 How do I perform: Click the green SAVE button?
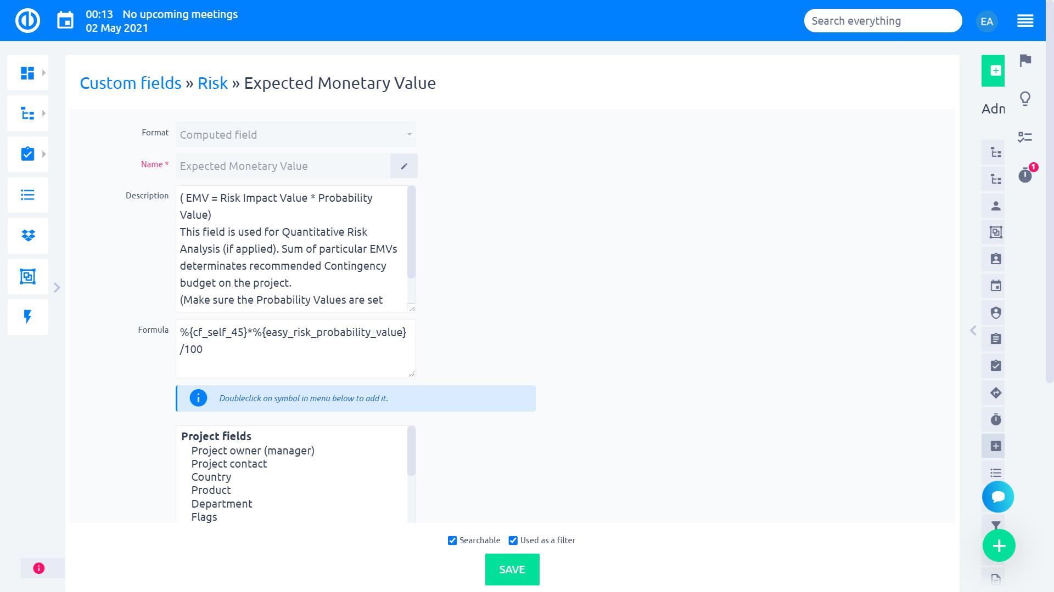click(512, 570)
